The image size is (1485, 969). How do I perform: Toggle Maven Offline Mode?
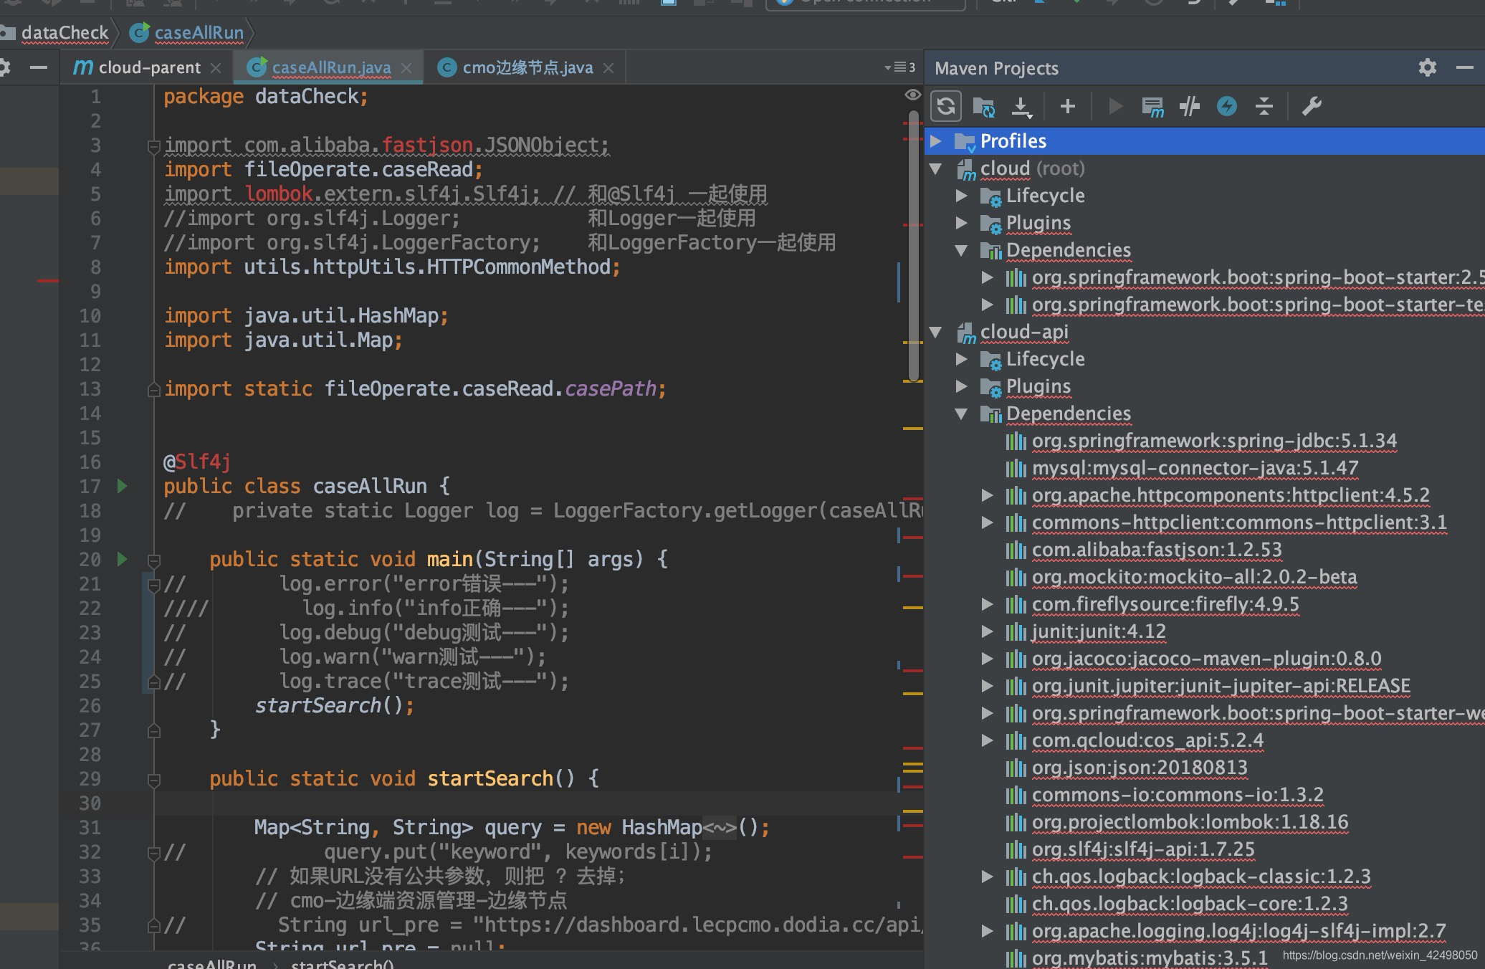pos(1189,107)
